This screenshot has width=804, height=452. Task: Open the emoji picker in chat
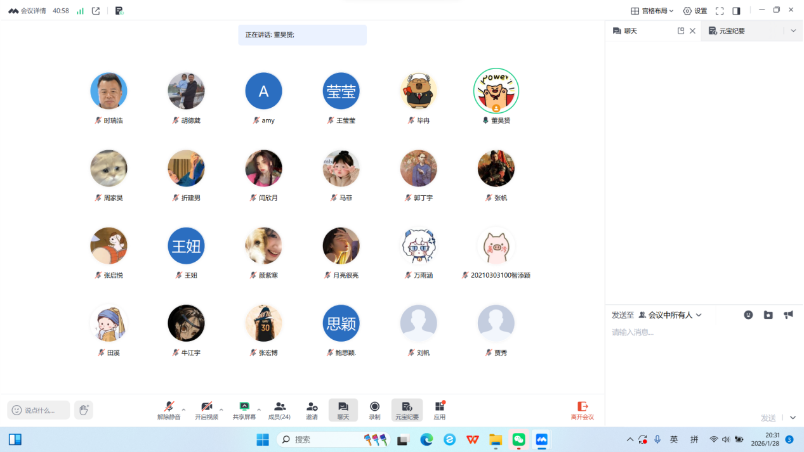coord(748,315)
